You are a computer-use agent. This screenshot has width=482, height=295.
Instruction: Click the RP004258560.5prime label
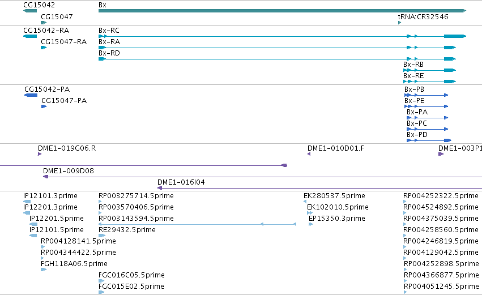tap(441, 230)
